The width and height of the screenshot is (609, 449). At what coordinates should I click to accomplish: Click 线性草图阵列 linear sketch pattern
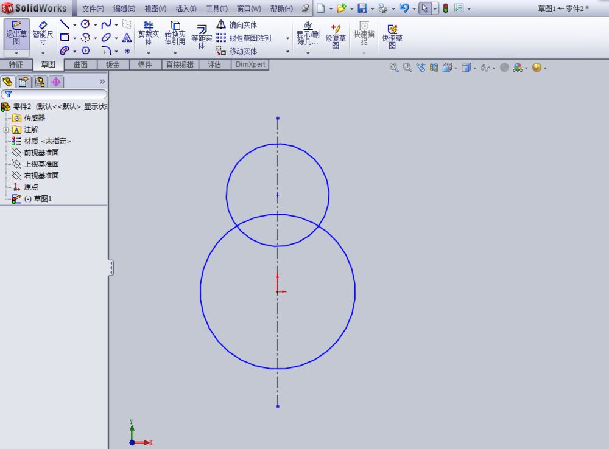coord(244,38)
